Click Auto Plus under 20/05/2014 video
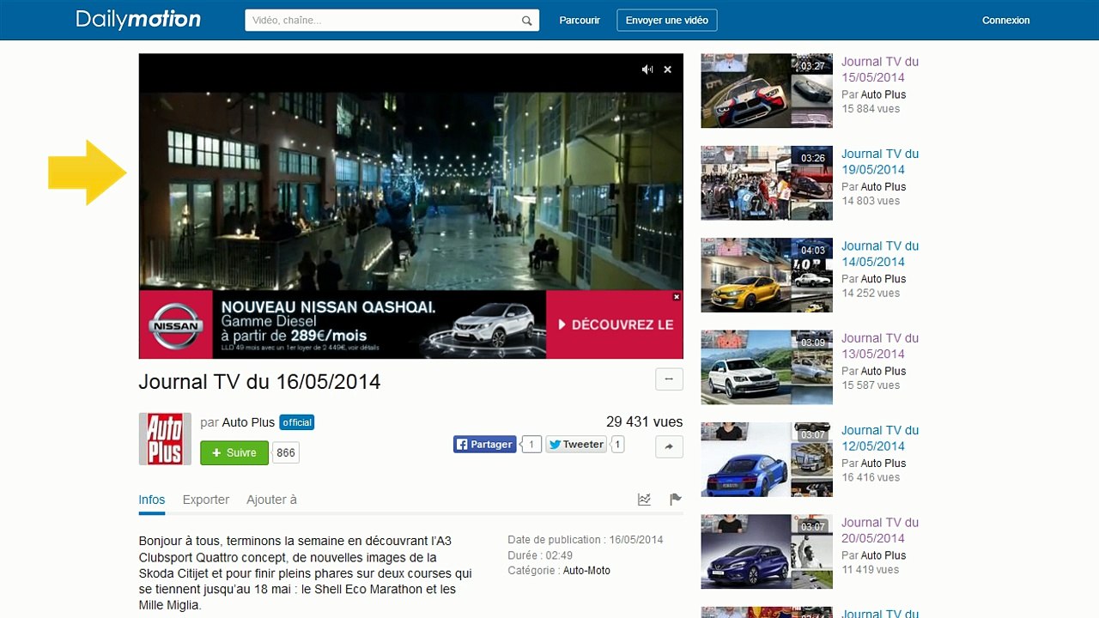 click(883, 555)
